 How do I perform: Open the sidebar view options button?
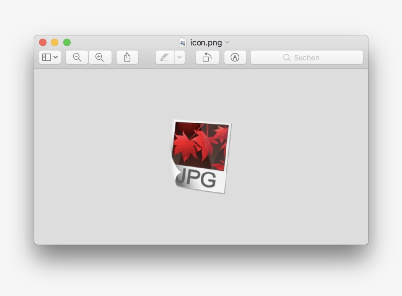point(47,57)
